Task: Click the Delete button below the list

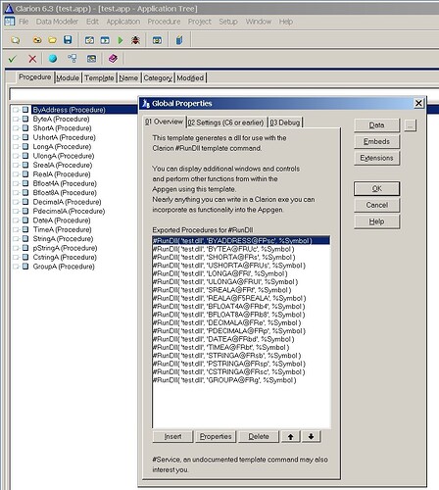Action: pyautogui.click(x=259, y=437)
